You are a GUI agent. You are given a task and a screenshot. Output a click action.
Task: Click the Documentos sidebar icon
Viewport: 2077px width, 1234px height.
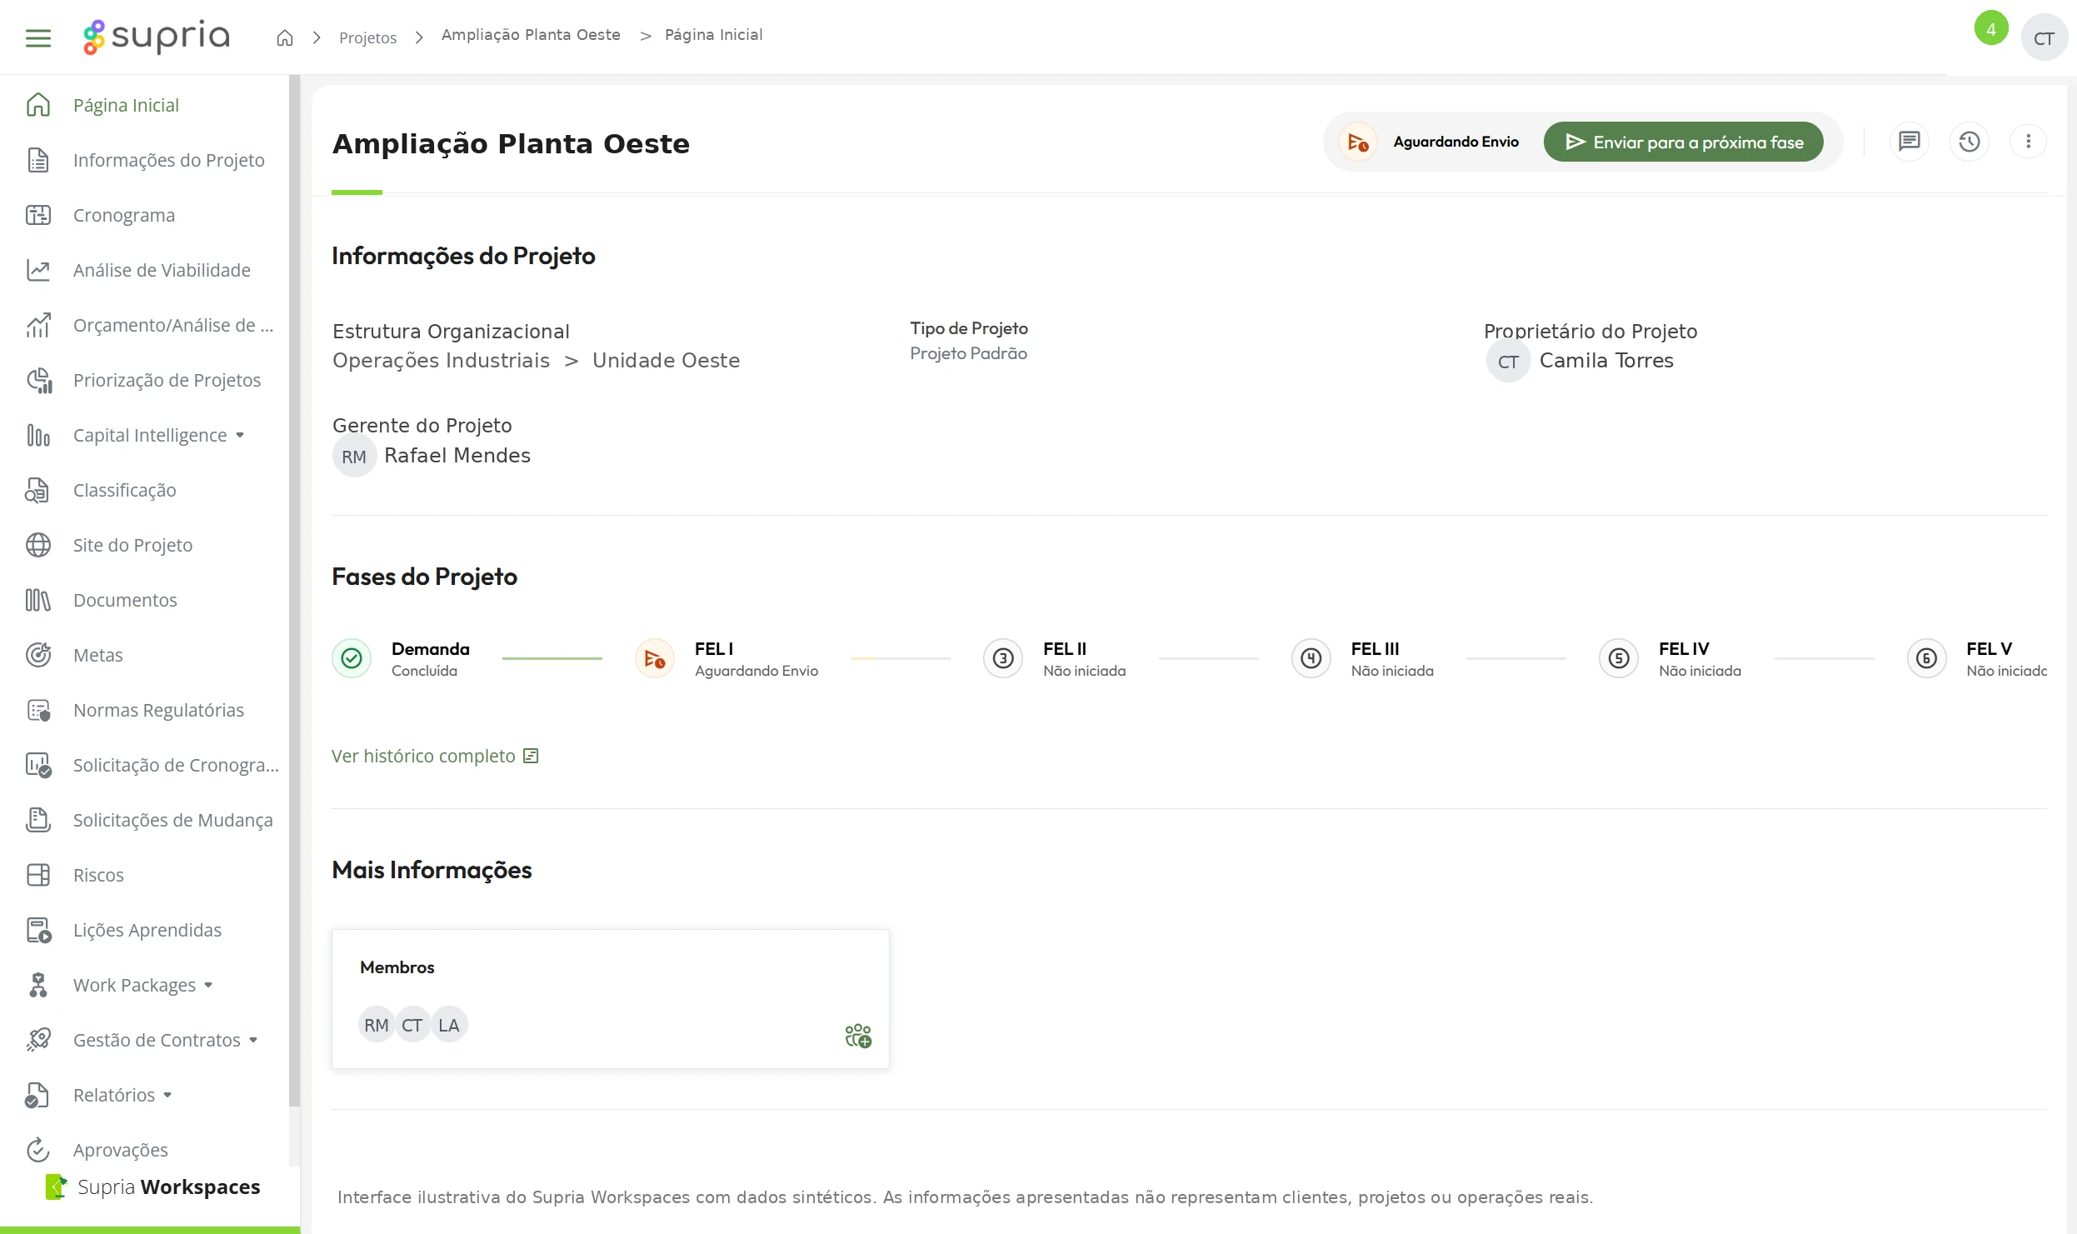(x=38, y=600)
